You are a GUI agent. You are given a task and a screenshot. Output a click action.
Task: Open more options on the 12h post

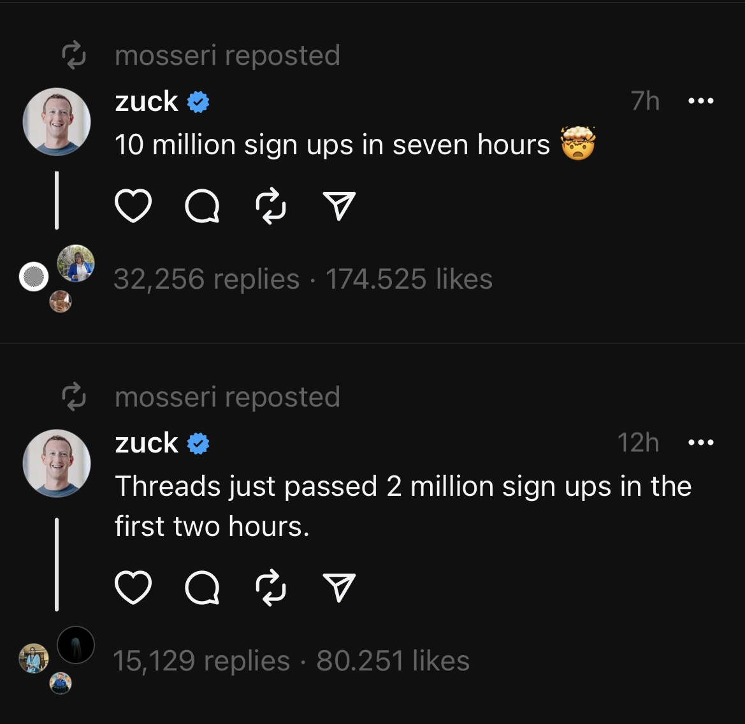[x=701, y=442]
